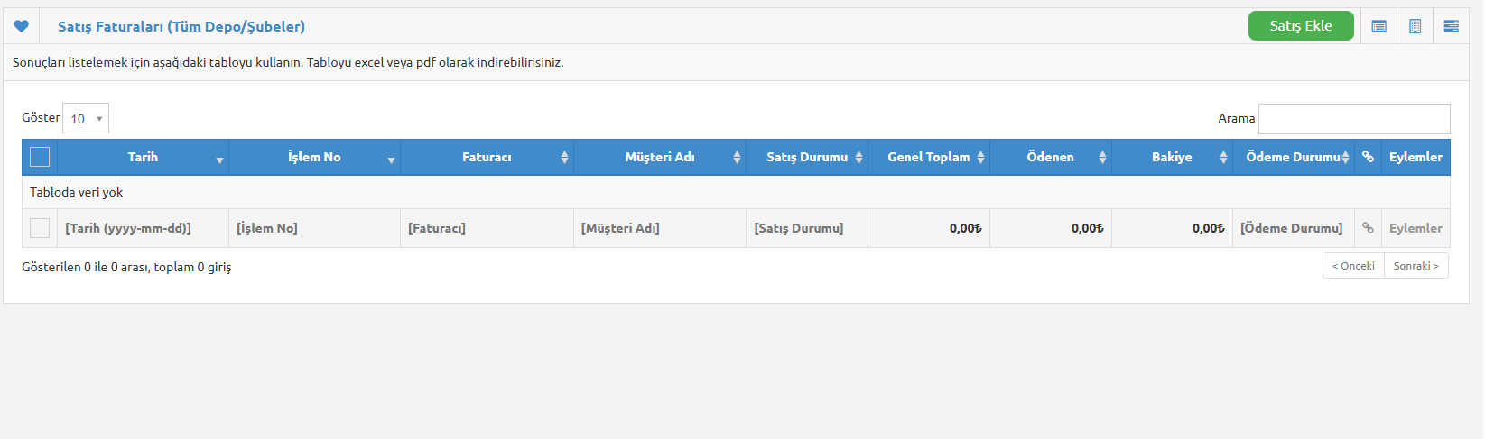1485x439 pixels.
Task: Tick the checkbox in the filter row
Action: point(40,228)
